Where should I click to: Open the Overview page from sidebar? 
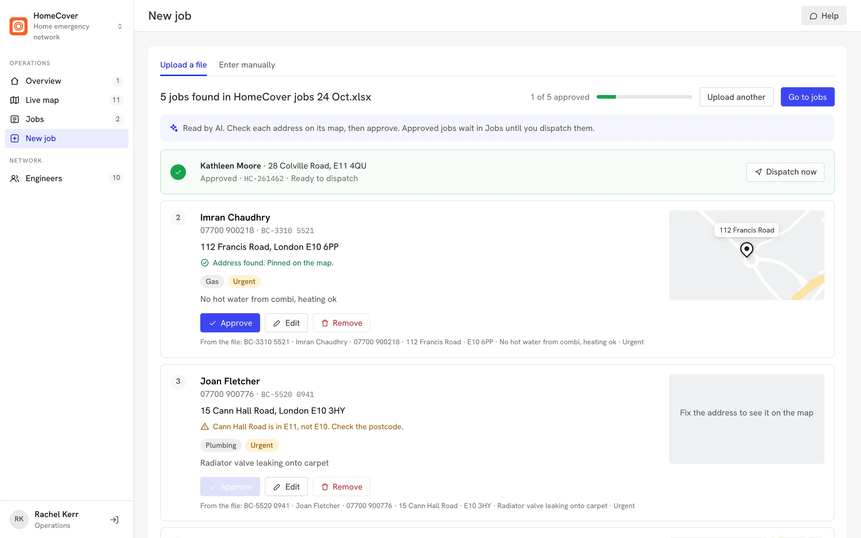[x=66, y=81]
